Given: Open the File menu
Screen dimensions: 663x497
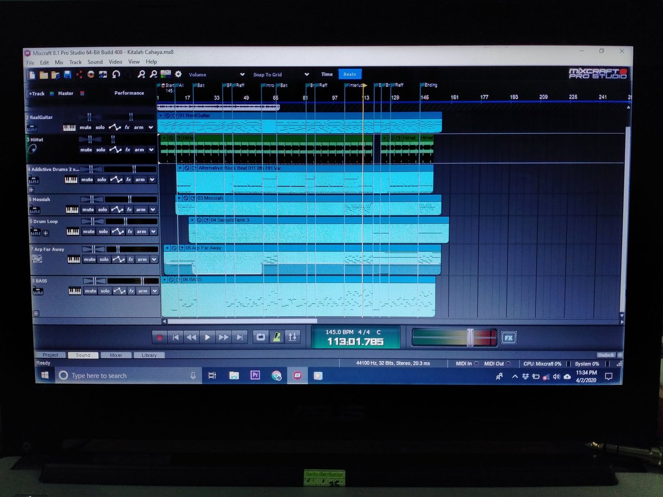Looking at the screenshot, I should [x=30, y=62].
